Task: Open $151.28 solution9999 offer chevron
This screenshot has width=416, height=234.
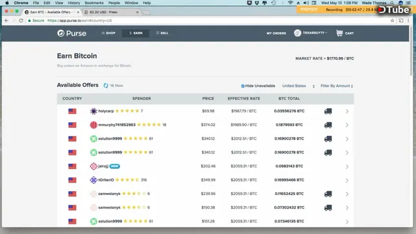Action: [347, 222]
